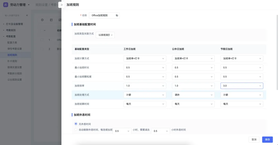Click the gear settings icon in table toolbar

click(x=42, y=20)
